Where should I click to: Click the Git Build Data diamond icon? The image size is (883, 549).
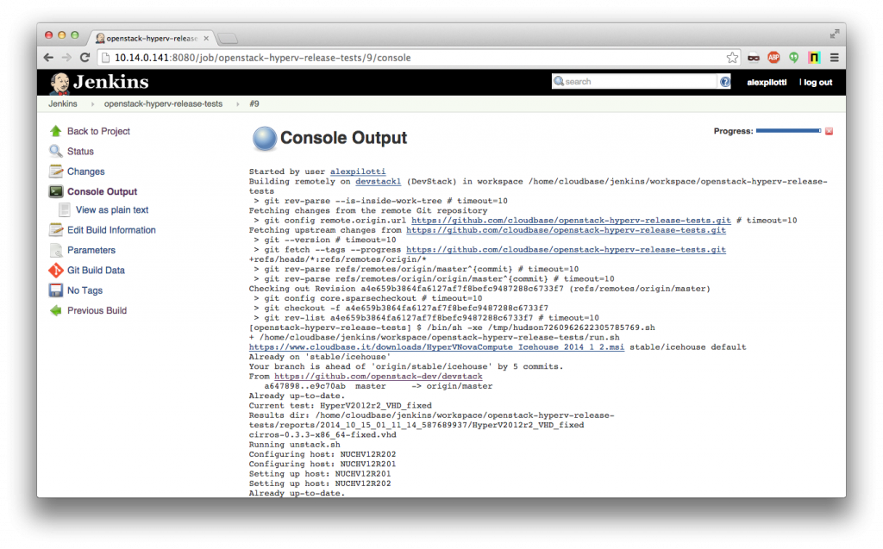click(x=54, y=270)
